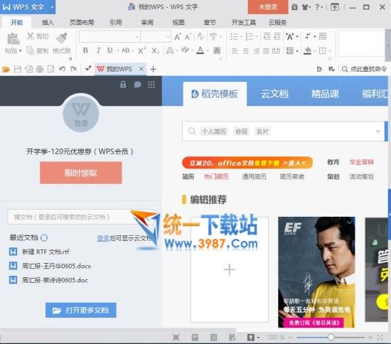
Task: Click the apps grid icon in the dark header
Action: (151, 85)
